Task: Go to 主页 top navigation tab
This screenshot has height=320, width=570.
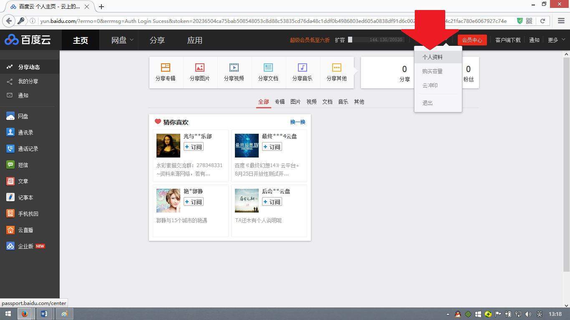Action: point(81,40)
